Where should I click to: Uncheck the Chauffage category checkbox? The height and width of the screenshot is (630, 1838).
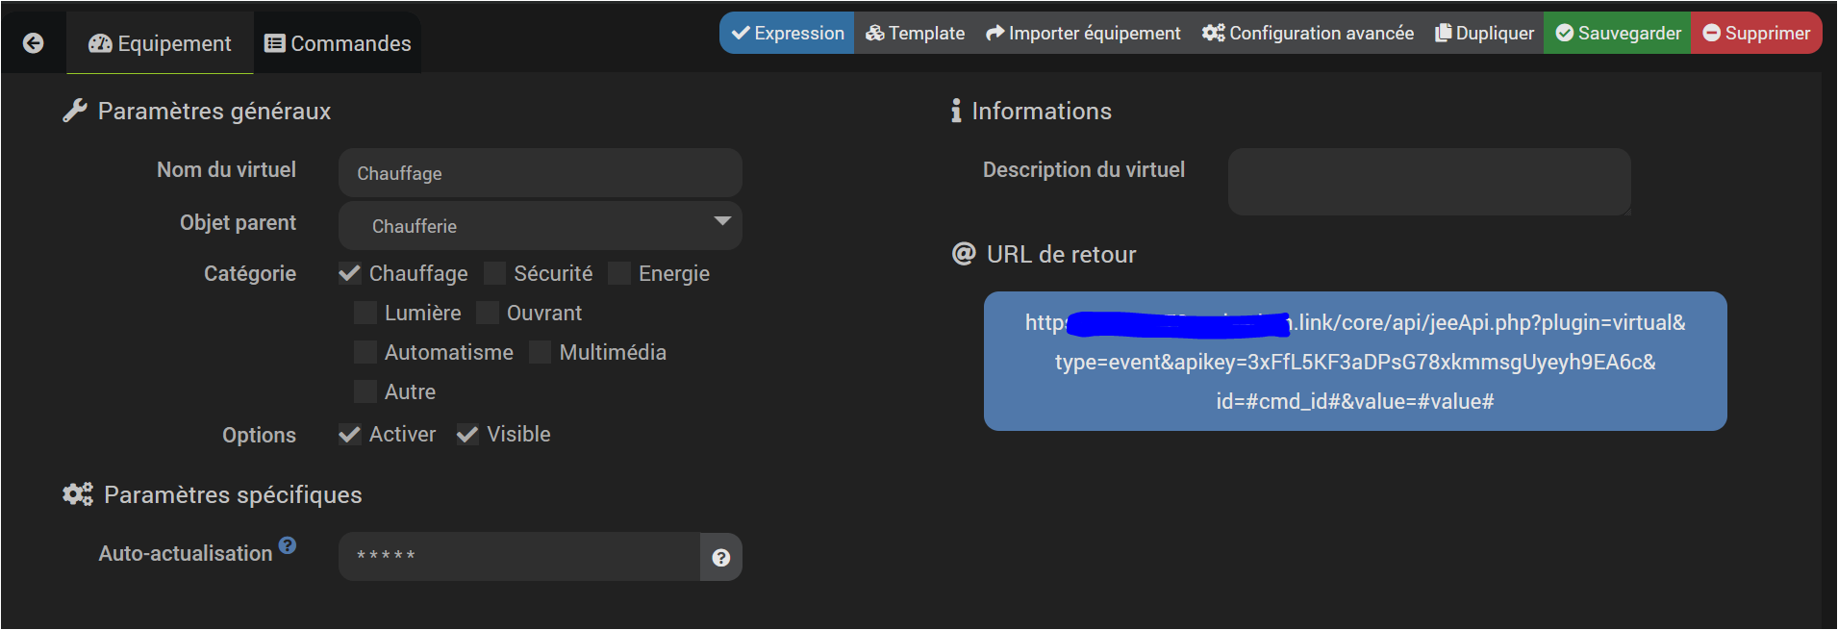click(350, 274)
